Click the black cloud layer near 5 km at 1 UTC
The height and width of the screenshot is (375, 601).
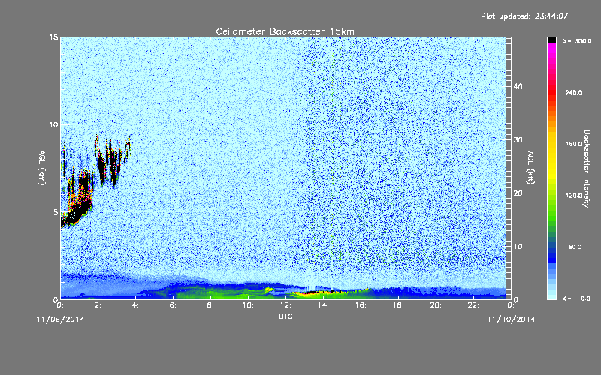(x=78, y=213)
